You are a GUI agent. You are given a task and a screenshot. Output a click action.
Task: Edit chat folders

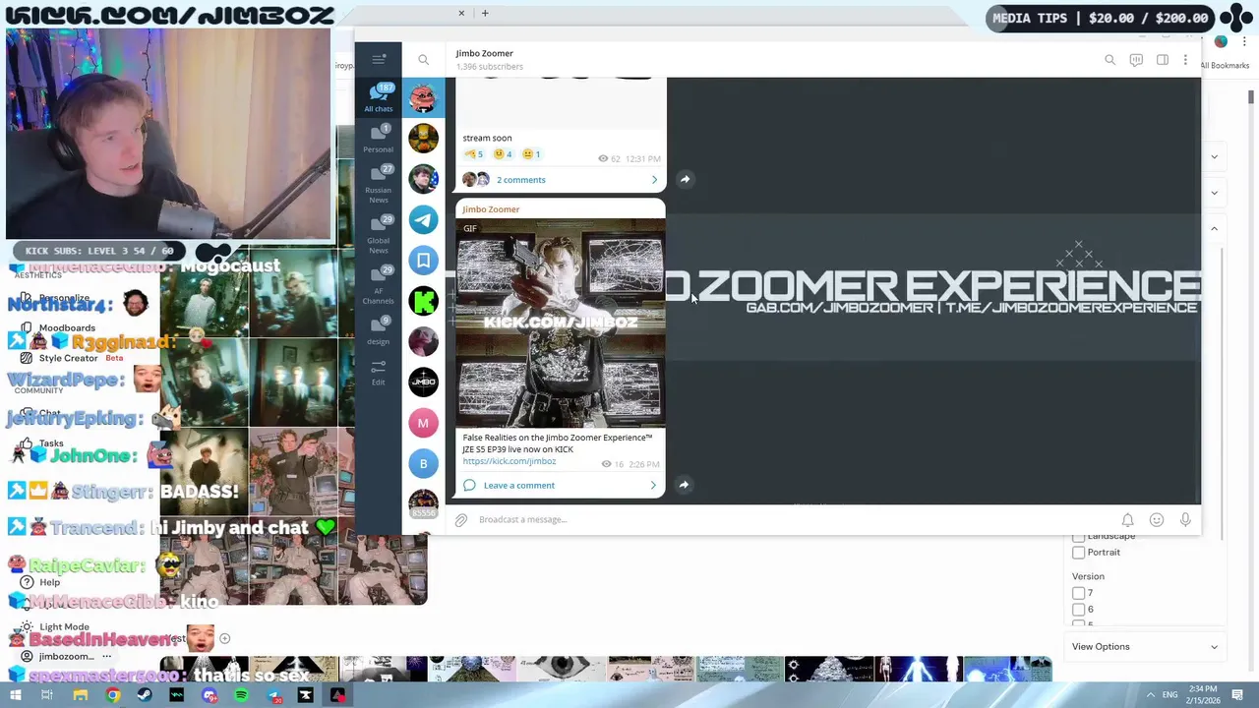coord(379,372)
